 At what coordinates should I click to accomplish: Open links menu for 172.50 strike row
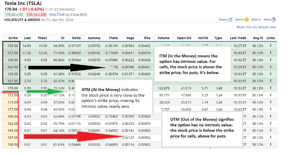(271, 95)
